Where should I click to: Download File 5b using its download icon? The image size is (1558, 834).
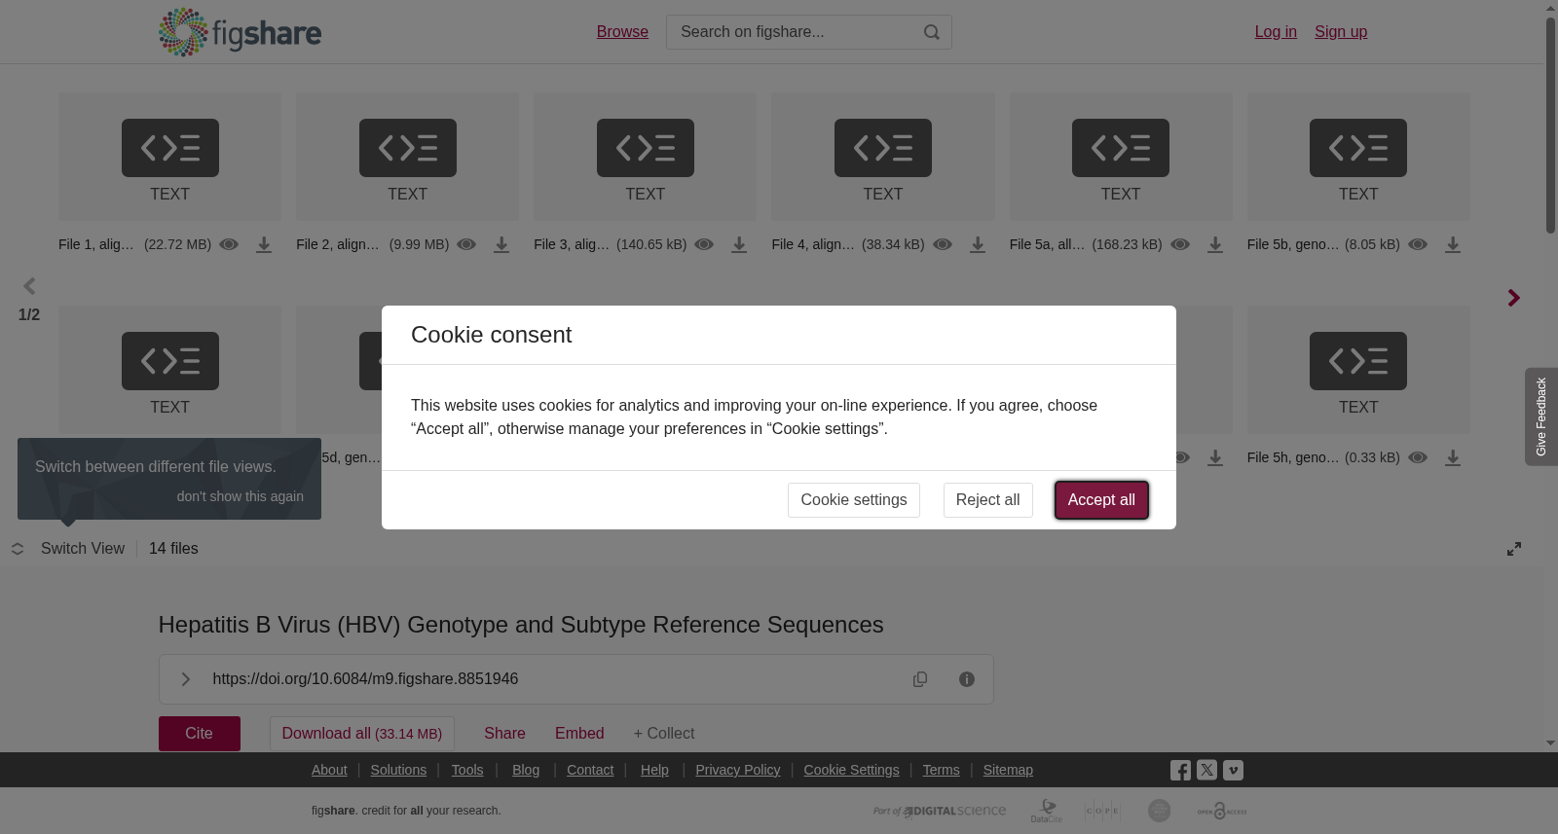1453,245
